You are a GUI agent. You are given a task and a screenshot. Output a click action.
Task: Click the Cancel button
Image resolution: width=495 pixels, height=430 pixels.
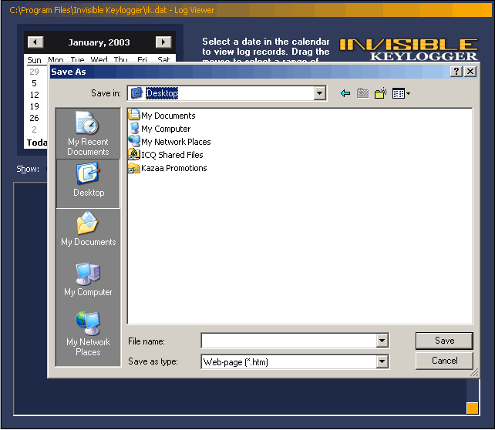coord(444,361)
